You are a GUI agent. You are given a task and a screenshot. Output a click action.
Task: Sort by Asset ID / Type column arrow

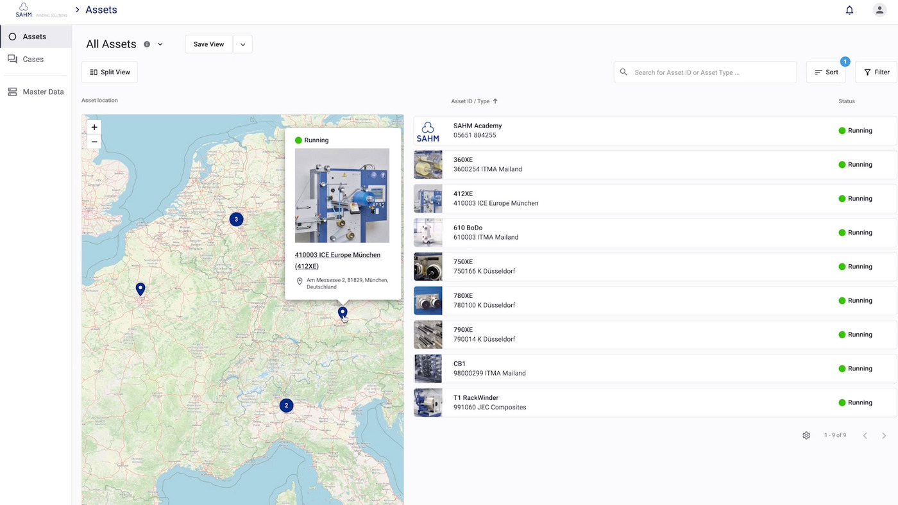pos(495,101)
